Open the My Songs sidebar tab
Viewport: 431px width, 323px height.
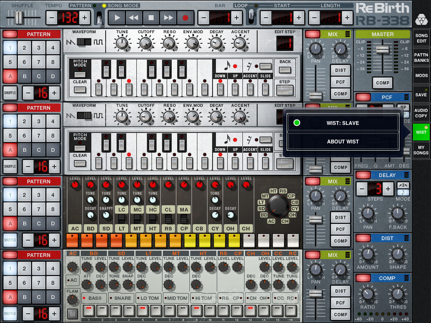(x=421, y=150)
